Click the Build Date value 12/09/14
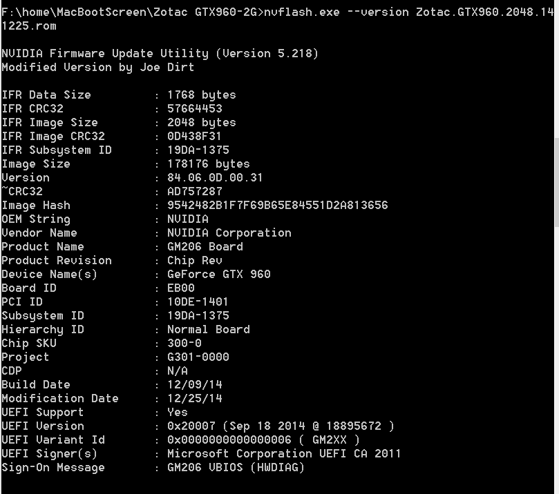Image resolution: width=559 pixels, height=494 pixels. [x=194, y=384]
